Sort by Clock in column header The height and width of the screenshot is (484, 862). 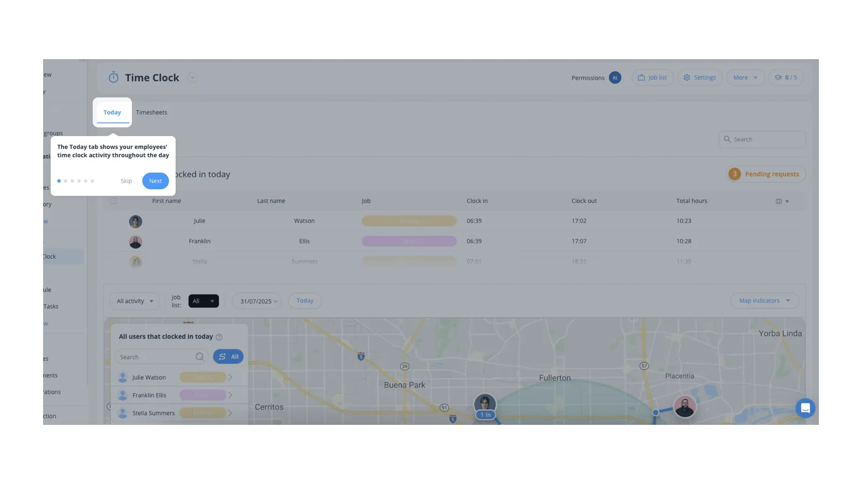(477, 201)
